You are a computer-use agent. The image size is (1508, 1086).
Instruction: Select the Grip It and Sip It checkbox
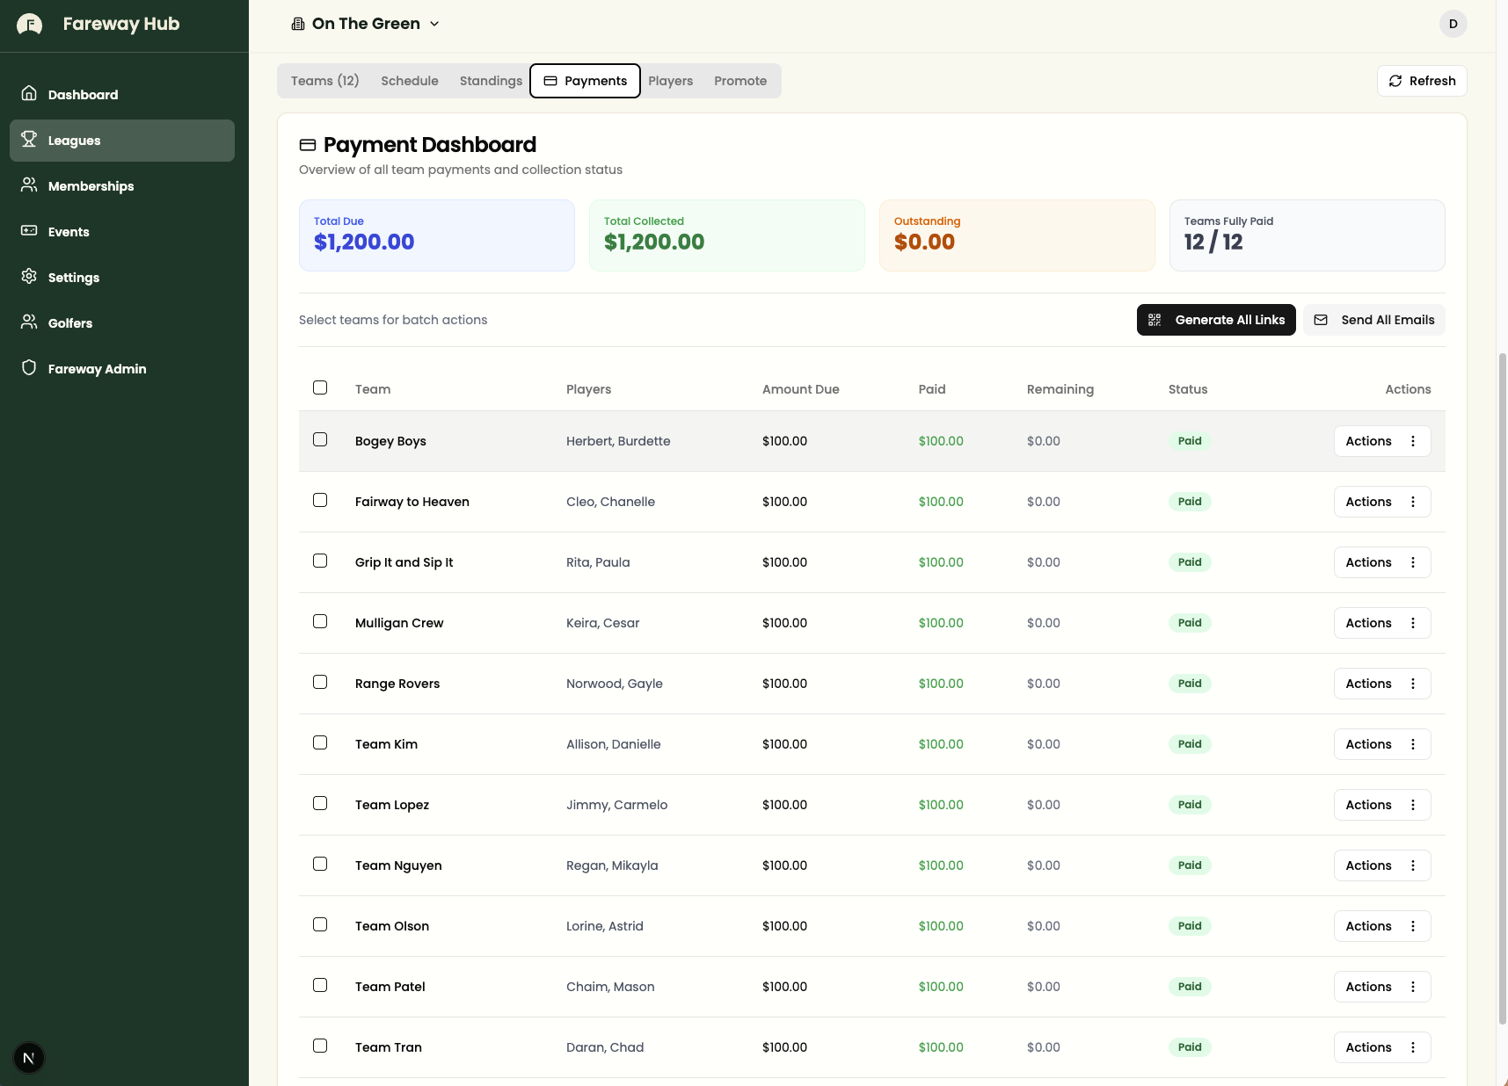click(x=320, y=561)
